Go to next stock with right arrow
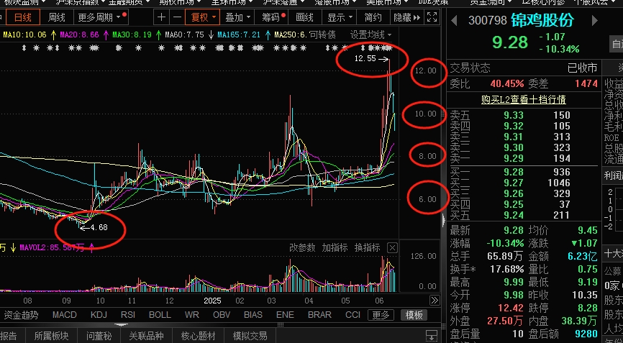623x343 pixels. tap(595, 21)
